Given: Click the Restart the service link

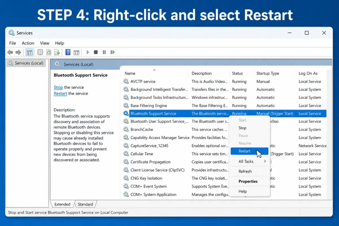Looking at the screenshot, I should click(x=60, y=93).
